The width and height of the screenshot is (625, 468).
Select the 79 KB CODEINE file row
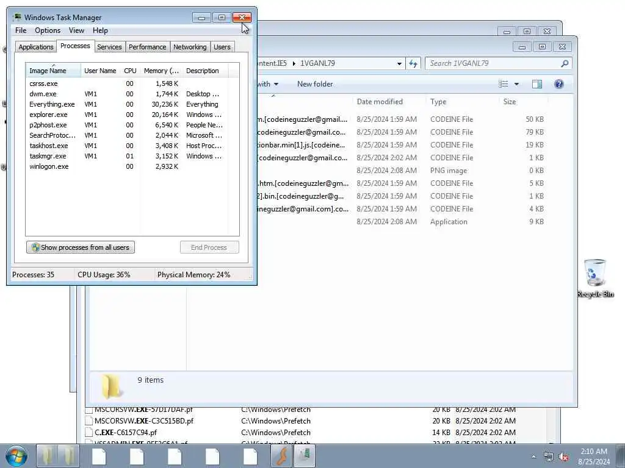click(403, 132)
